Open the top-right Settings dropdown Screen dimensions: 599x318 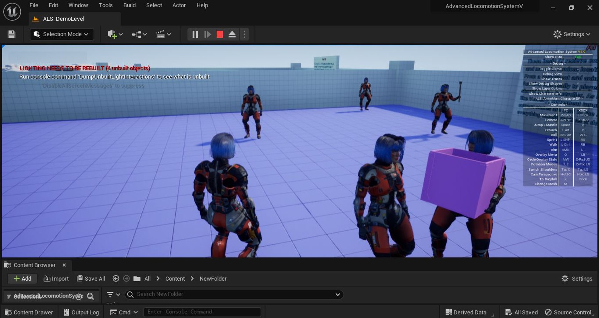click(572, 34)
